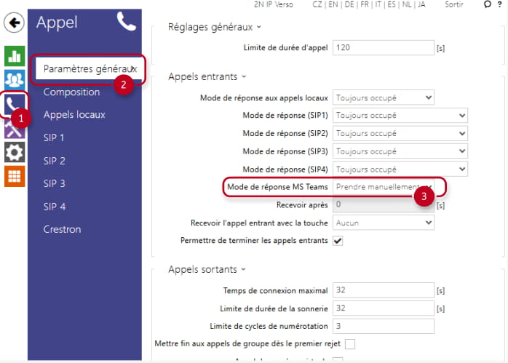Click the feedback speech bubble icon
This screenshot has width=508, height=363.
click(488, 4)
